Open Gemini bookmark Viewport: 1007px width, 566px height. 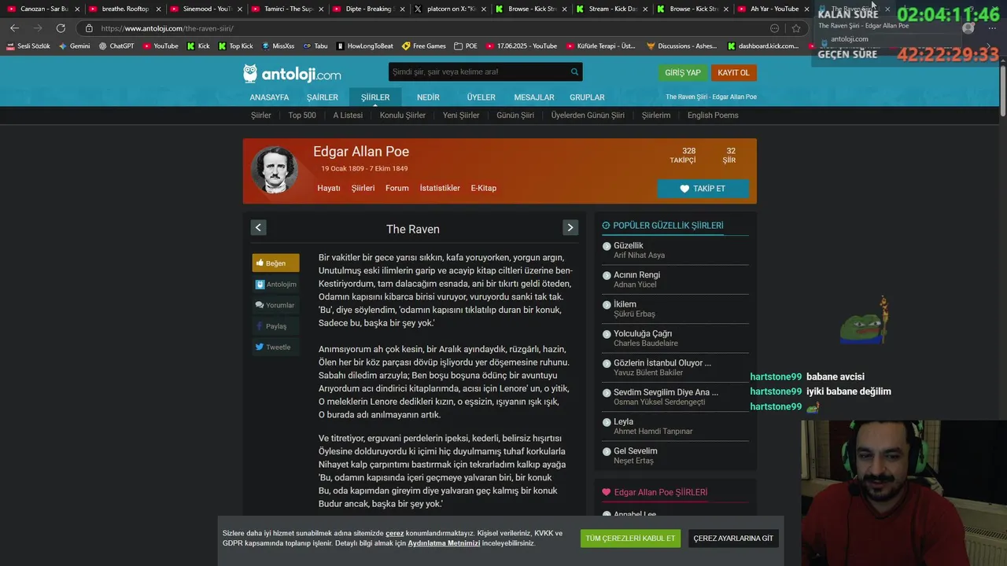(75, 46)
